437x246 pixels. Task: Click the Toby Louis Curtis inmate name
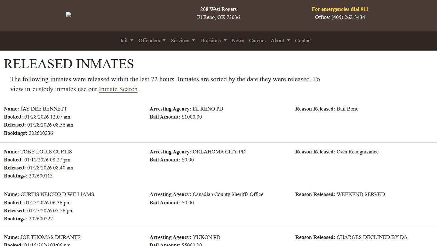tap(46, 152)
